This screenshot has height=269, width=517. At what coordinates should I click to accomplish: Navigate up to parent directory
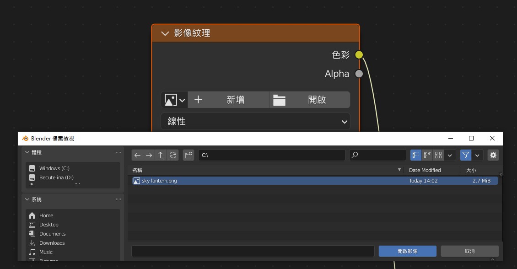pyautogui.click(x=161, y=155)
